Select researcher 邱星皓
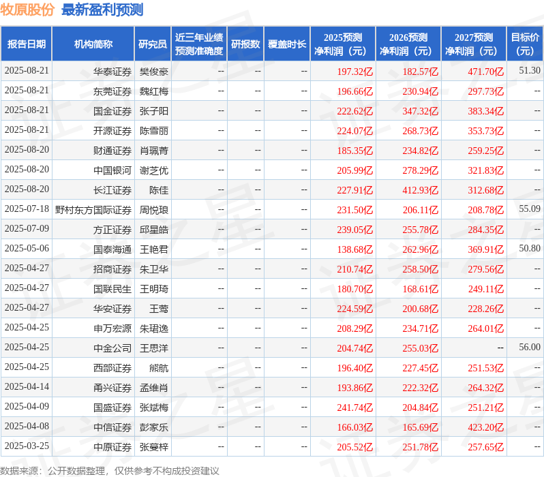 pos(154,230)
